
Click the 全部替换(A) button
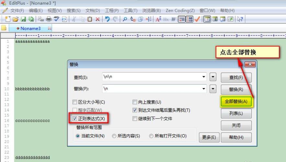point(236,101)
